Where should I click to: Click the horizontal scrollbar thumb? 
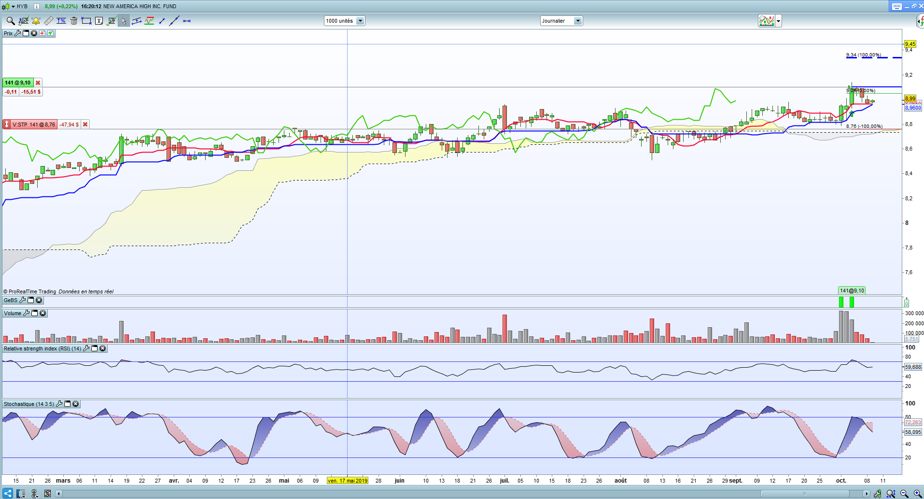point(805,493)
